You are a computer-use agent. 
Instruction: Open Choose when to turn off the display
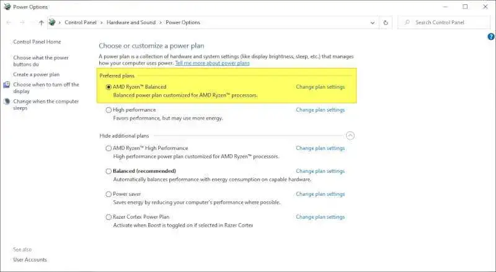pos(46,88)
